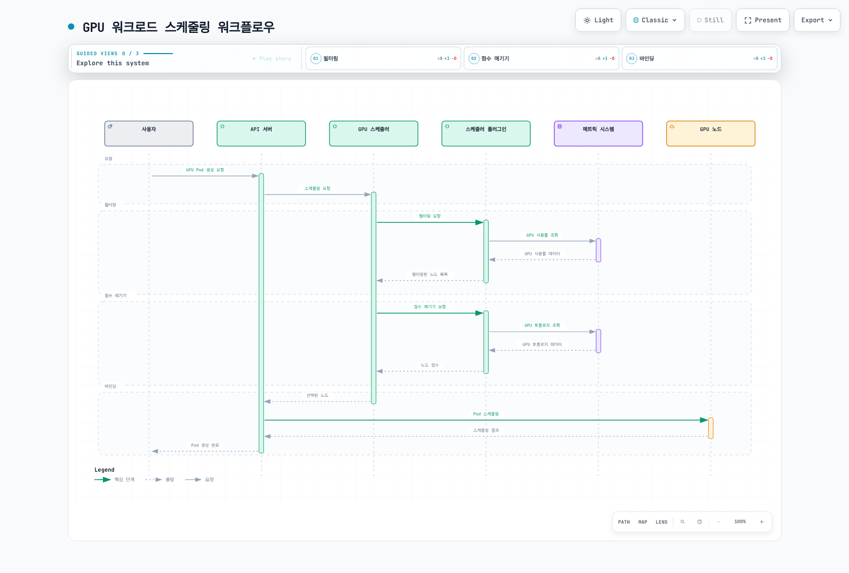Image resolution: width=849 pixels, height=573 pixels.
Task: Click the '선택된 노드' message label
Action: tap(317, 395)
